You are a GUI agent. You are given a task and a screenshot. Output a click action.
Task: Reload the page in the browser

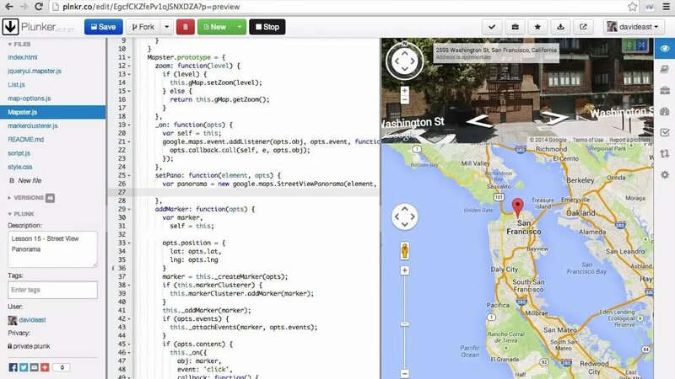[x=38, y=7]
